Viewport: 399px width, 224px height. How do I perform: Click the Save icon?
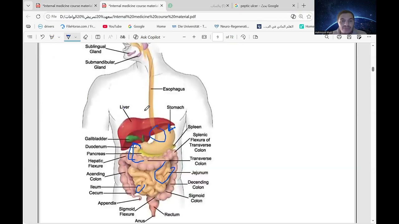(x=349, y=37)
